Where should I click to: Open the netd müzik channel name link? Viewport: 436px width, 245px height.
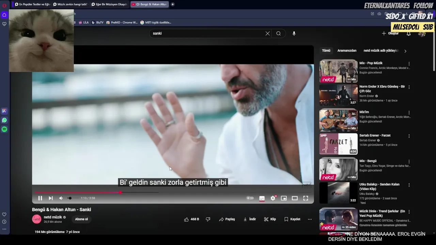(x=53, y=217)
